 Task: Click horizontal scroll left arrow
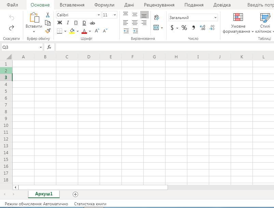pos(15,188)
